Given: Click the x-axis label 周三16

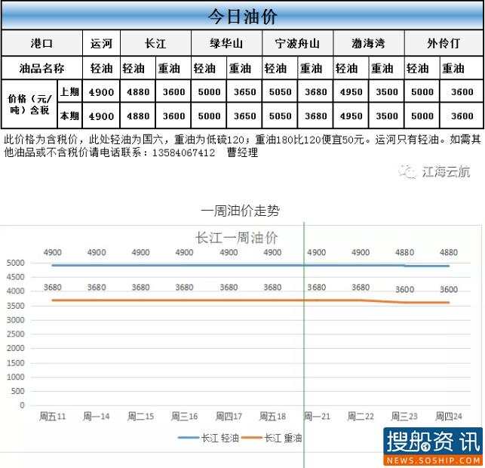Looking at the screenshot, I should [184, 417].
